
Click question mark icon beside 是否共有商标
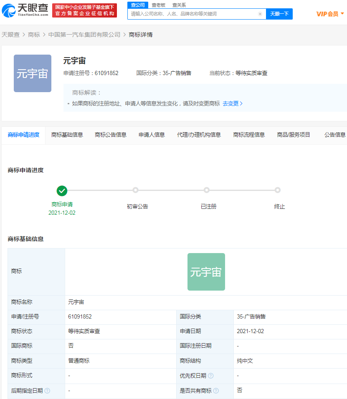(216, 390)
